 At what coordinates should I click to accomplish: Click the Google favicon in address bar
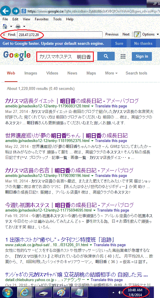[x=24, y=11]
